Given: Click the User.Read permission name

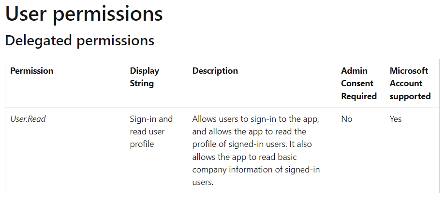Looking at the screenshot, I should point(28,119).
